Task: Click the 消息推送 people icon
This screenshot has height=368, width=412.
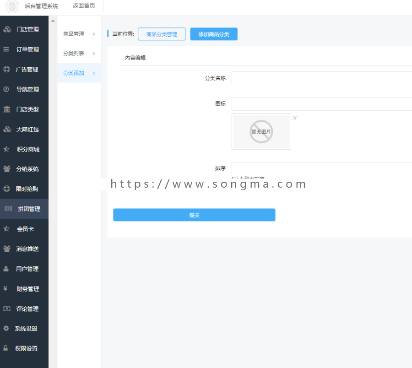Action: [x=7, y=249]
